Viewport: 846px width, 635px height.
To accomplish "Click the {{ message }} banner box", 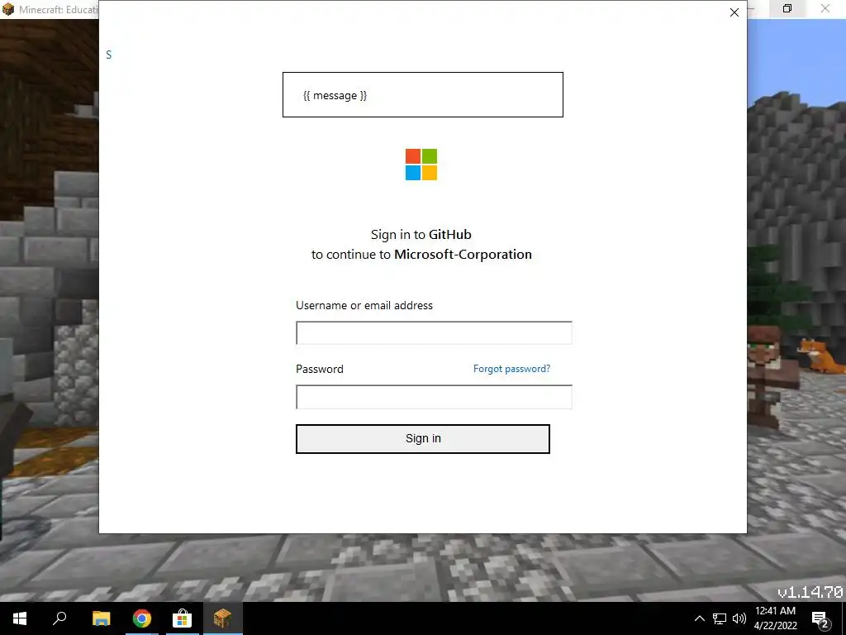I will pos(423,94).
